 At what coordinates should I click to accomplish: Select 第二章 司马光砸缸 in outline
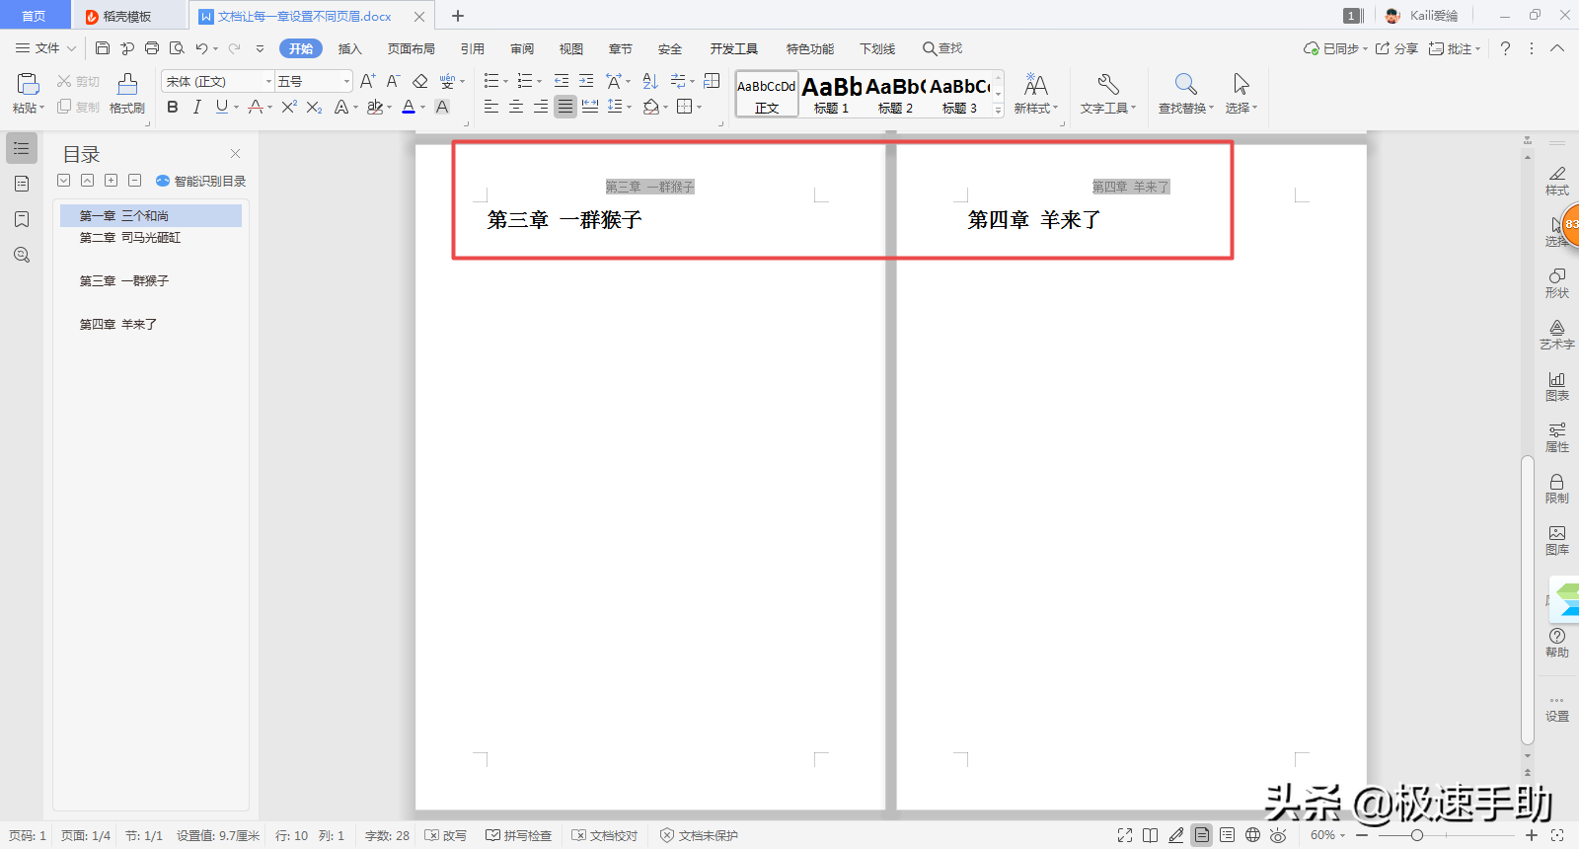tap(130, 238)
